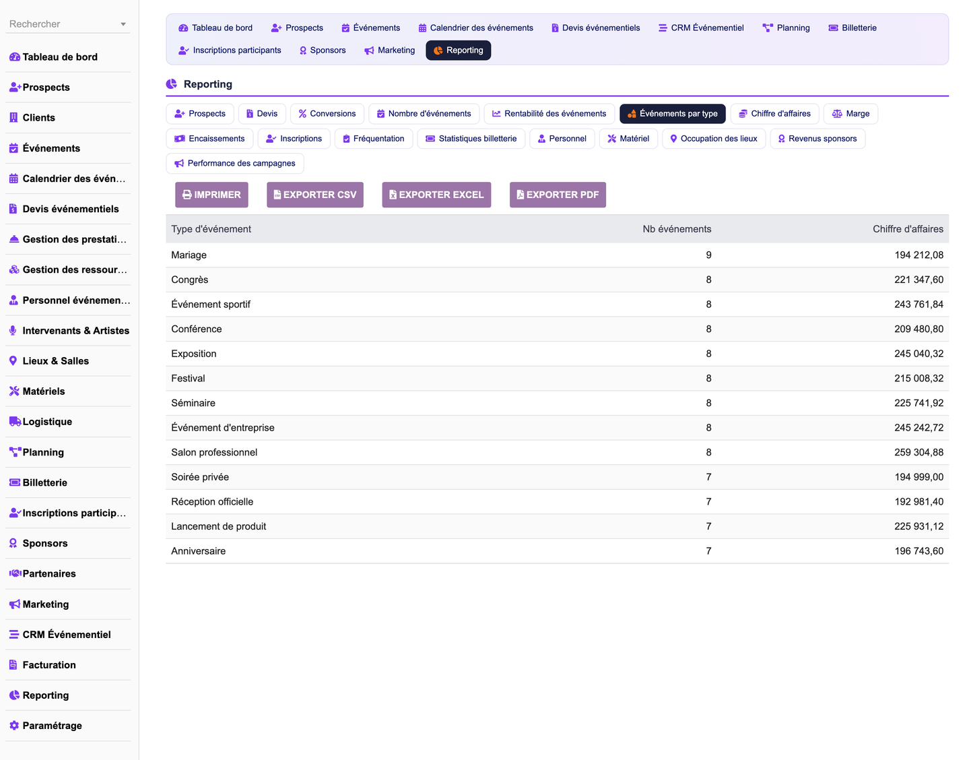
Task: Click the Marketing megaphone icon in sidebar
Action: 14,604
